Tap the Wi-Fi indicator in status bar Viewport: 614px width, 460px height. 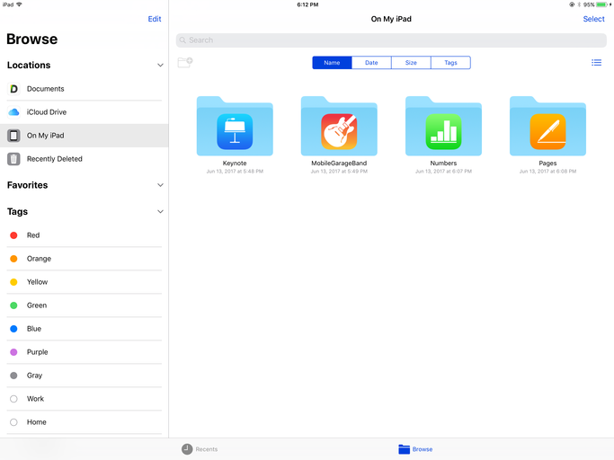pos(19,4)
